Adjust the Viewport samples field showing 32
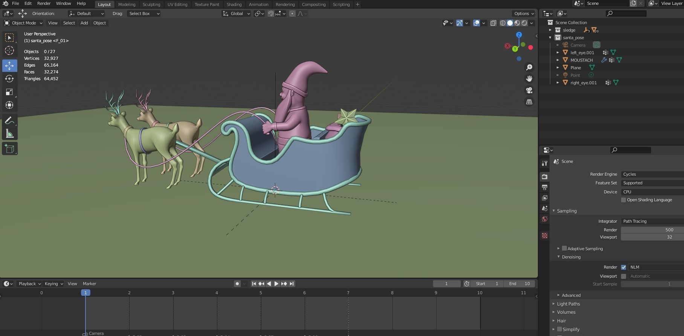 [x=652, y=237]
